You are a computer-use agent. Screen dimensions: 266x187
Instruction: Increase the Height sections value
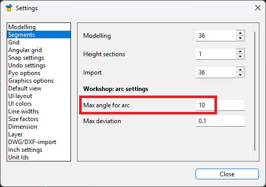(240, 52)
